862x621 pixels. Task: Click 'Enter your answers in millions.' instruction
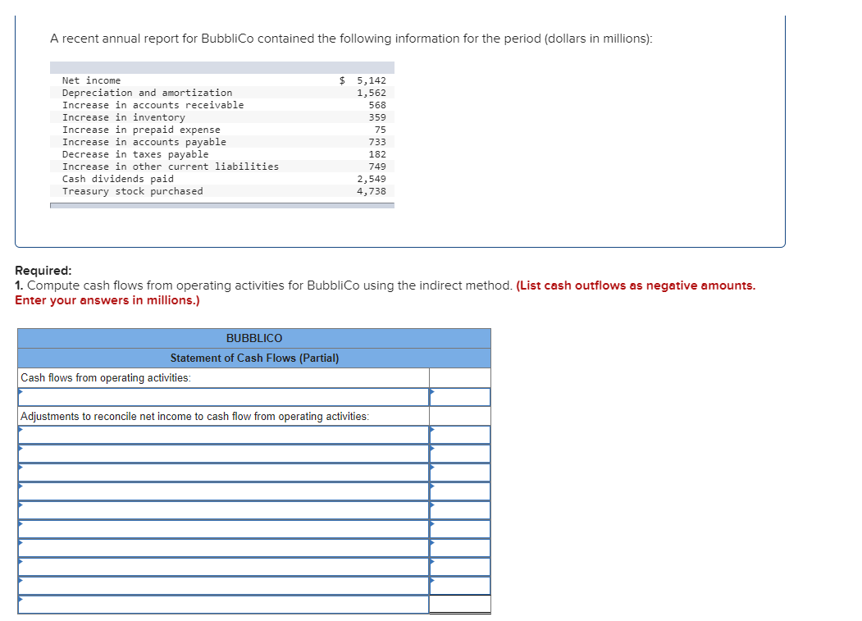[107, 300]
